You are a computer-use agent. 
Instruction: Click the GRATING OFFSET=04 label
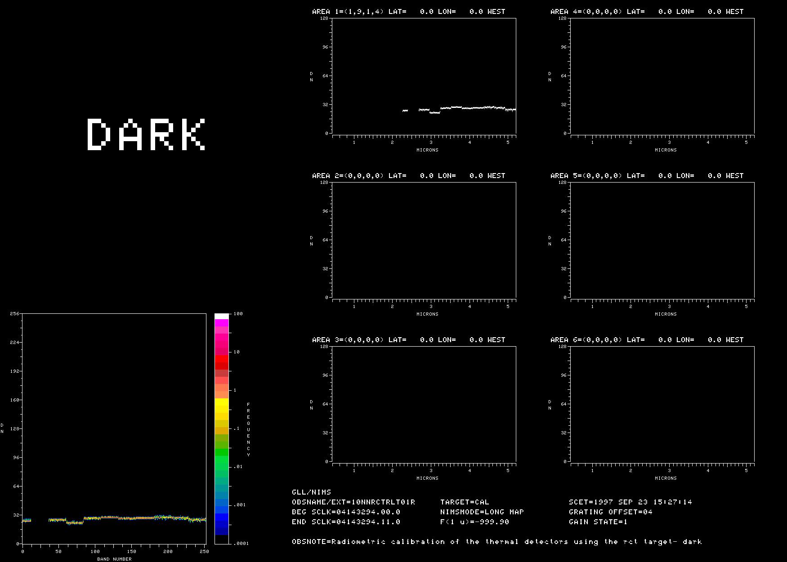(x=610, y=512)
